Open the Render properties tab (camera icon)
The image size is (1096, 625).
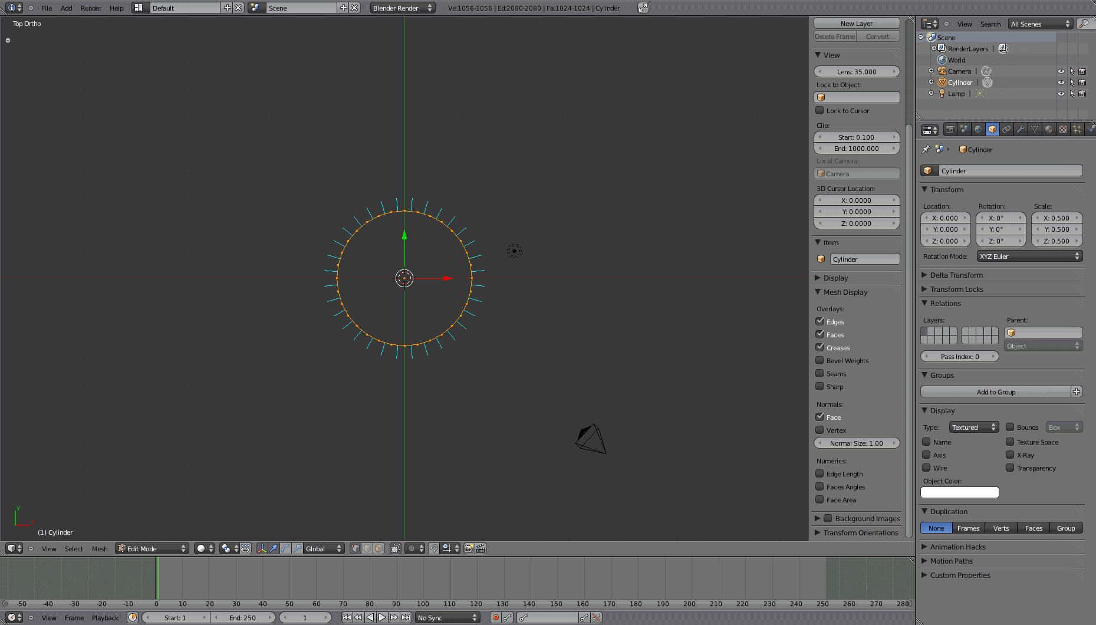[x=950, y=129]
